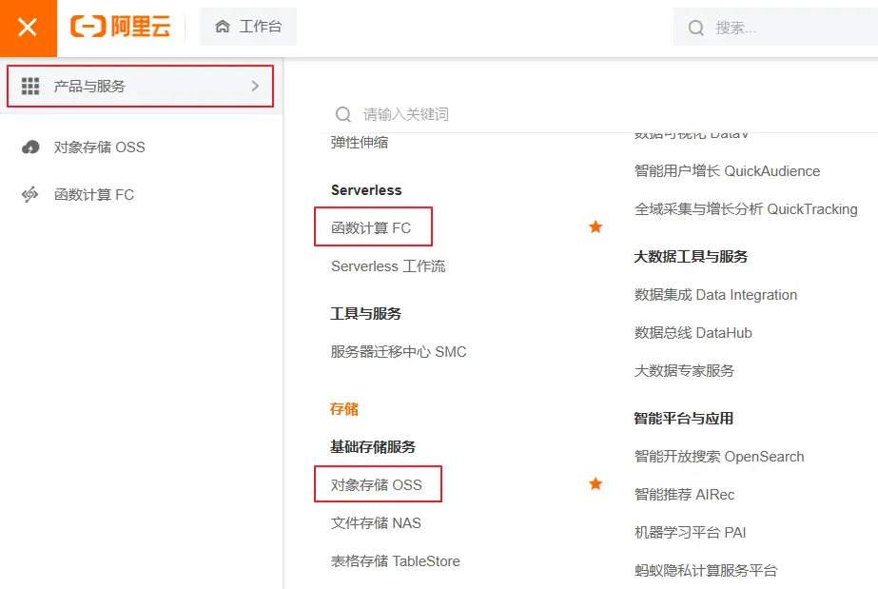Open the 弹性伸缩 product link
Image resolution: width=878 pixels, height=589 pixels.
coord(360,142)
